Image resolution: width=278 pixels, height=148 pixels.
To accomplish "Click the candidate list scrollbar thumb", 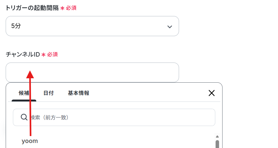I will (217, 144).
